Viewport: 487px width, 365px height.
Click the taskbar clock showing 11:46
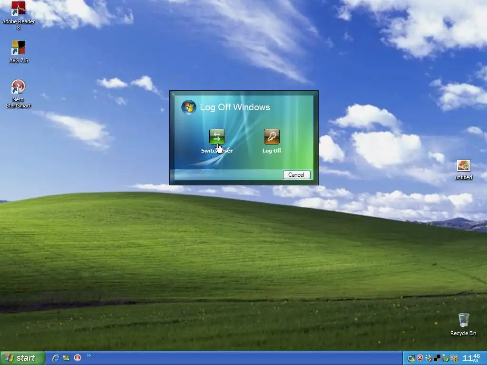click(x=471, y=358)
